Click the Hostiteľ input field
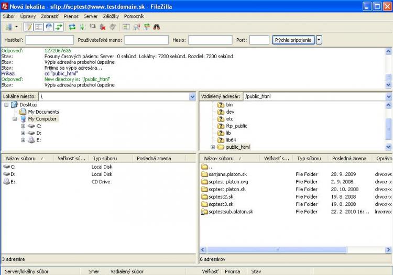 pyautogui.click(x=50, y=40)
